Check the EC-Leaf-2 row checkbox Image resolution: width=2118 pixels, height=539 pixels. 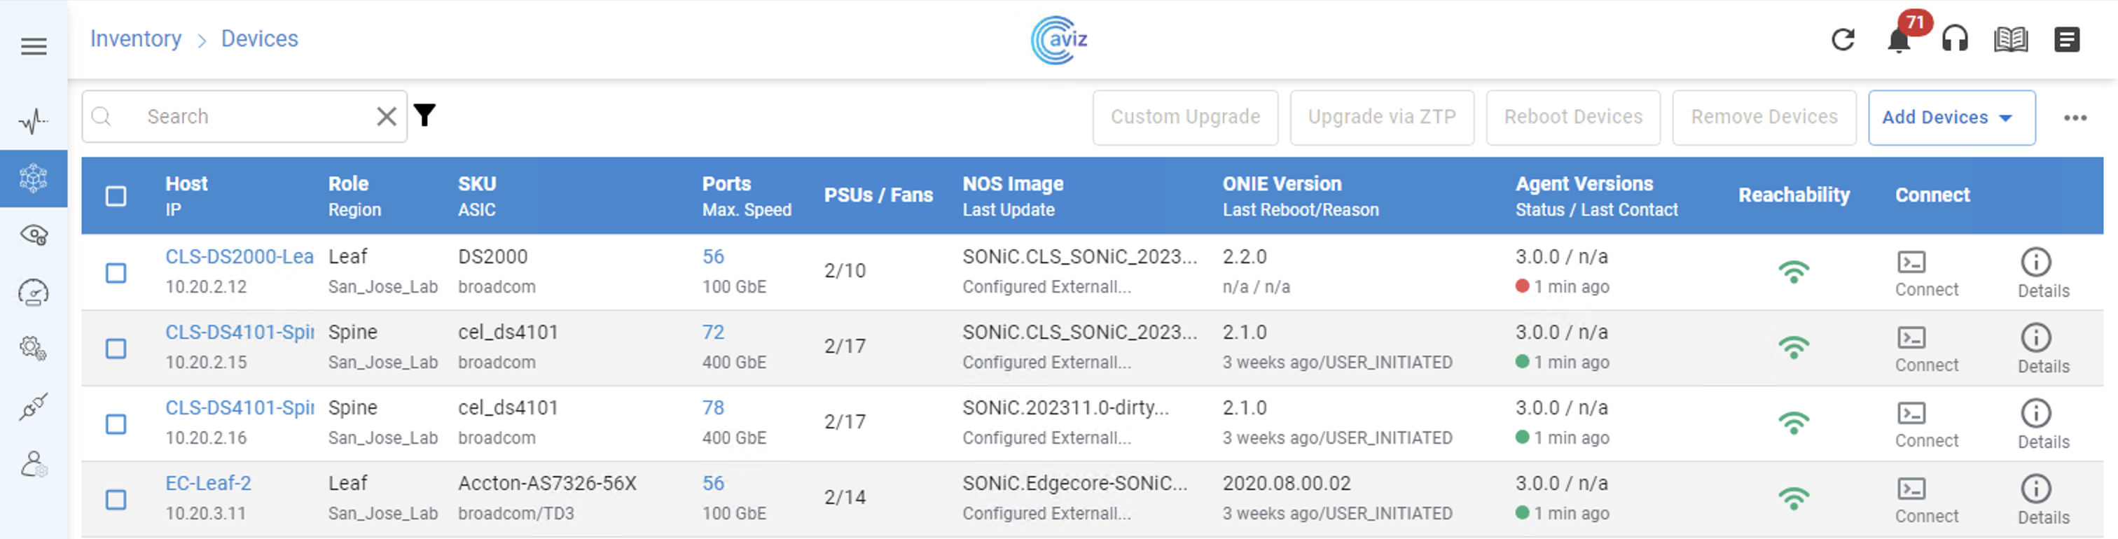tap(116, 500)
